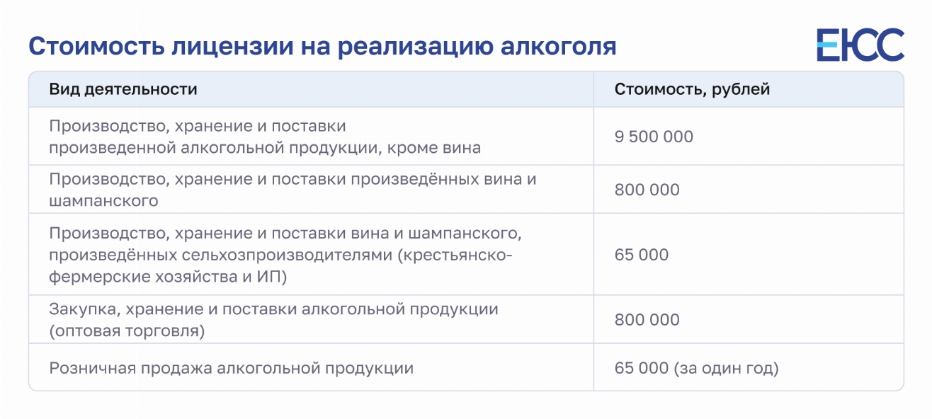Click the text ending with "вина и шампанского" in row two
Image resolution: width=932 pixels, height=419 pixels.
pyautogui.click(x=292, y=180)
